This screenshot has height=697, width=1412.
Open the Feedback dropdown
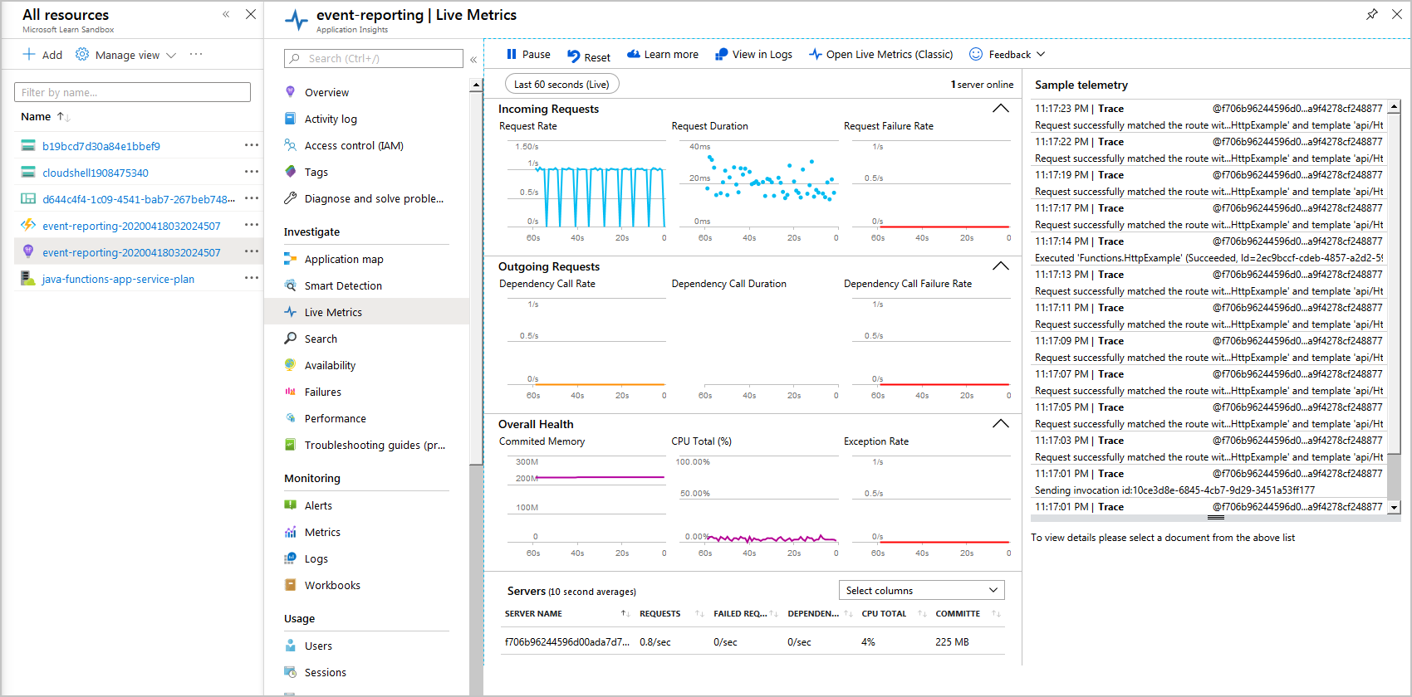1007,55
